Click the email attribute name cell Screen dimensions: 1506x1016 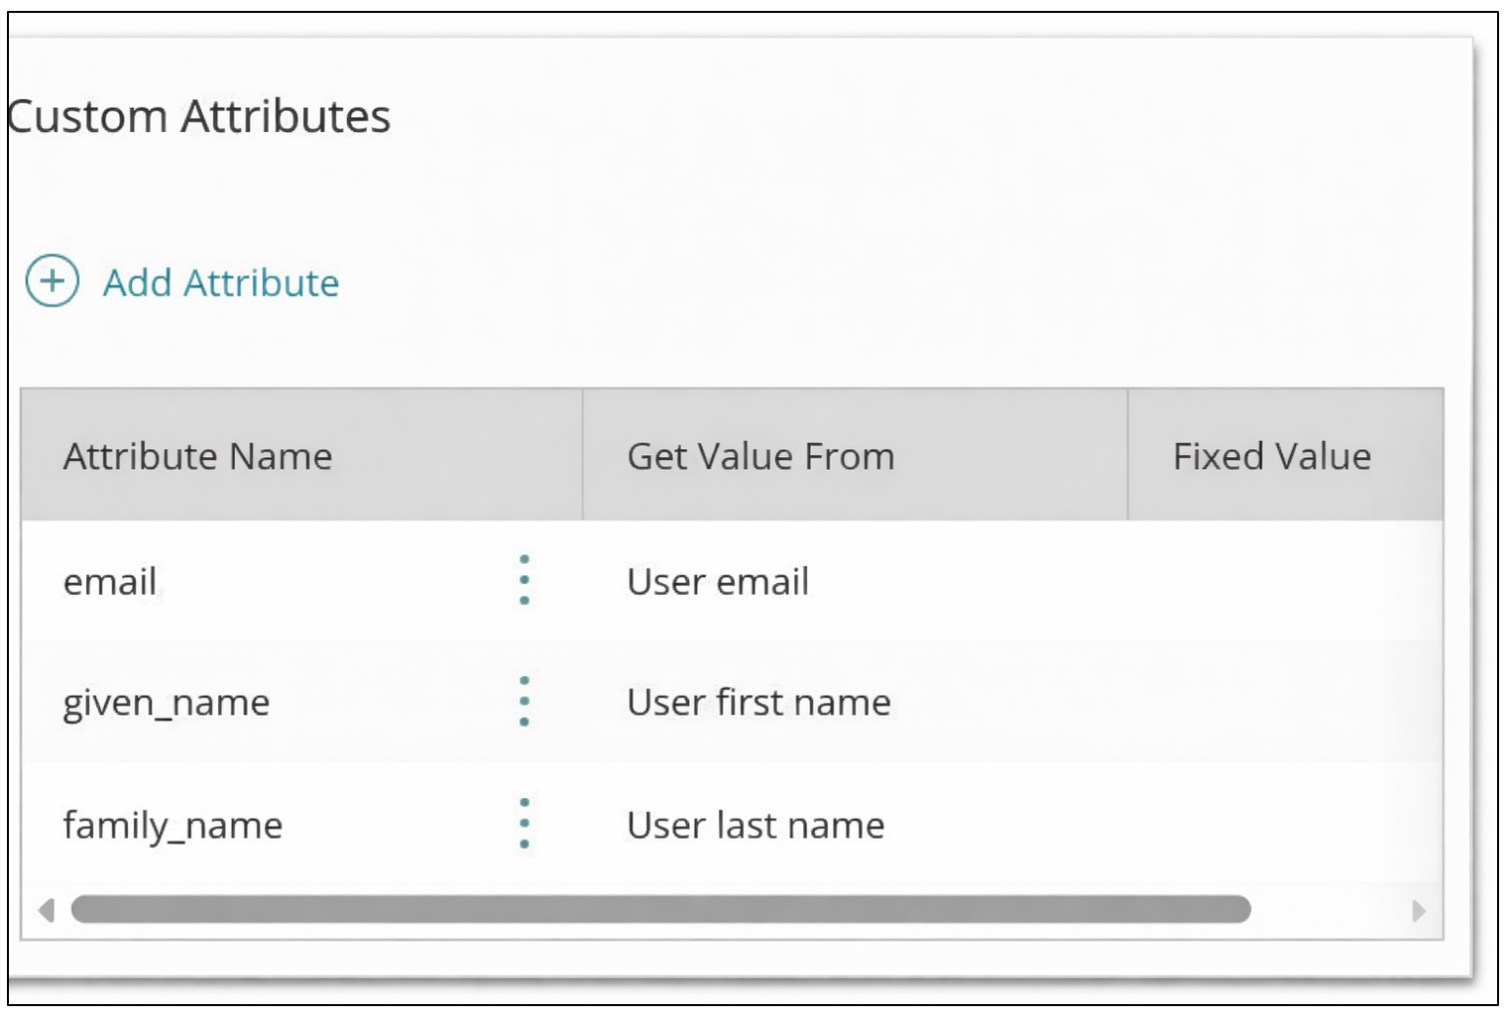(x=301, y=581)
